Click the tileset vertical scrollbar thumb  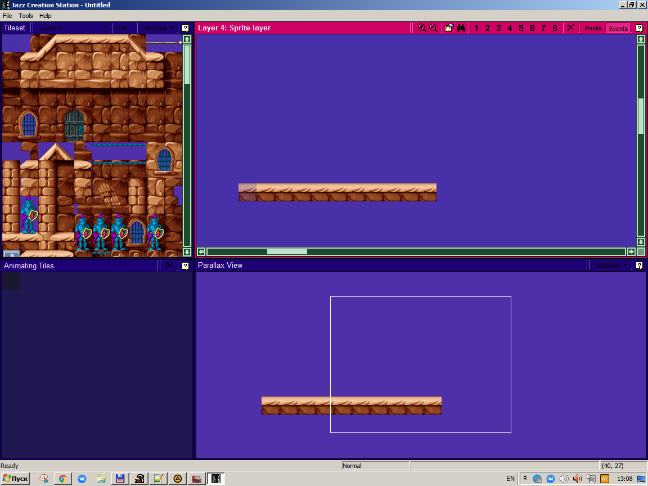pyautogui.click(x=187, y=65)
